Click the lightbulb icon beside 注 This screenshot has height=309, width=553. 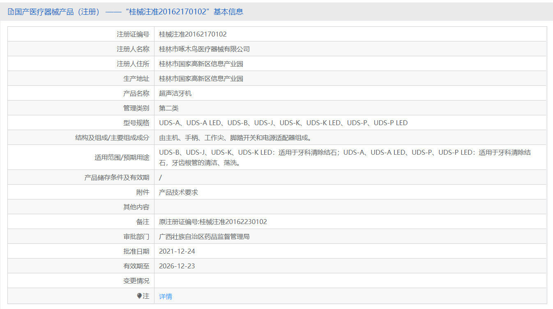[139, 296]
